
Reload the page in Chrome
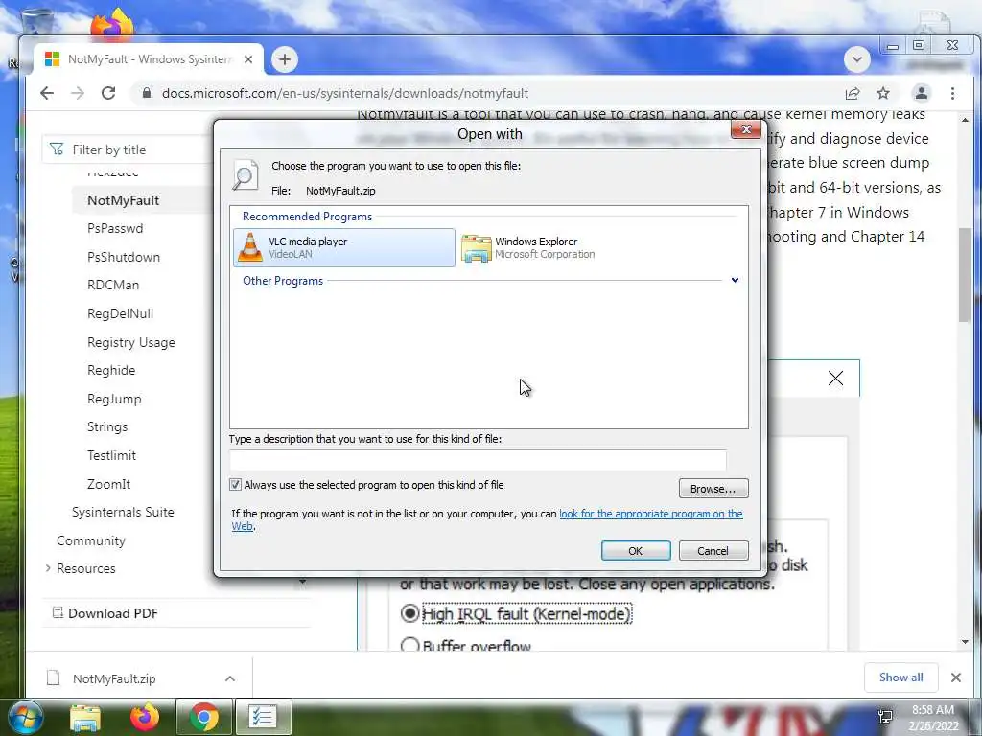pos(108,93)
